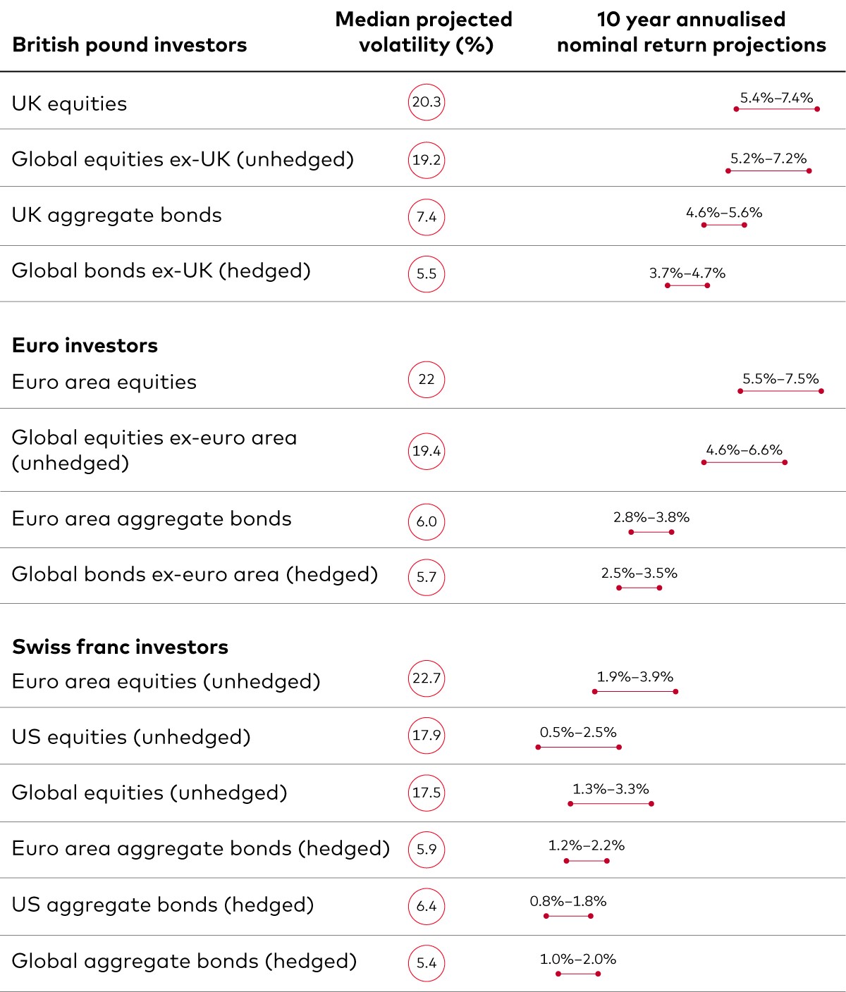This screenshot has height=992, width=846.
Task: Click the 'British pound investors' heading
Action: (130, 45)
